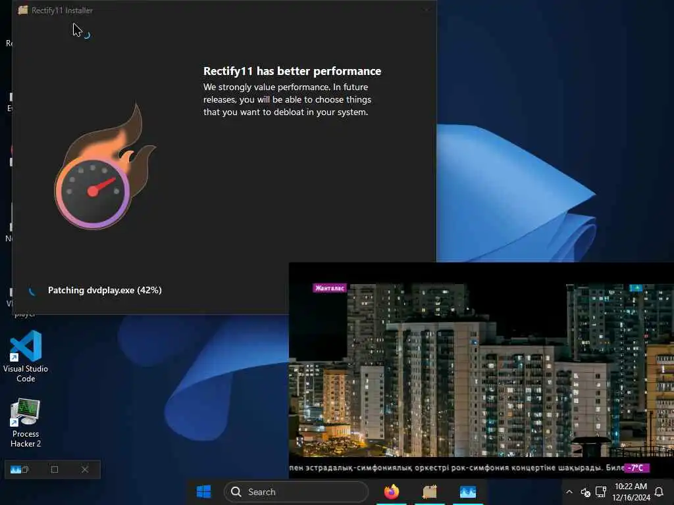This screenshot has width=674, height=505.
Task: Open the notification bell
Action: click(658, 492)
